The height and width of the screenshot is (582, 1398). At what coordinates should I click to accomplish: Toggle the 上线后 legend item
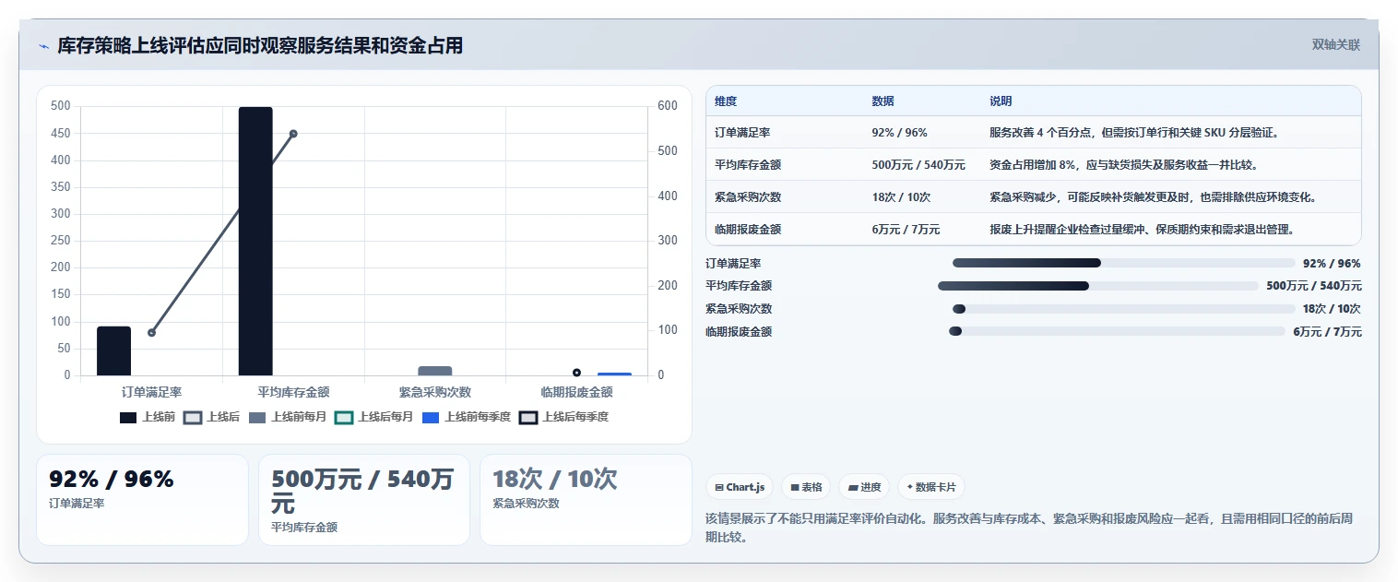(x=212, y=417)
